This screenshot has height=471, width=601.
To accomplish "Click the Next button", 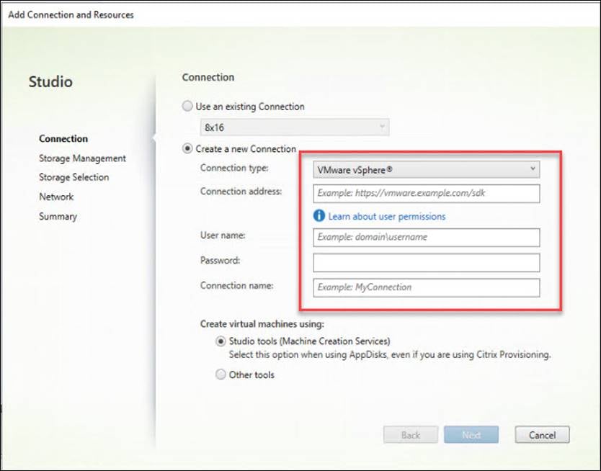I will point(471,435).
